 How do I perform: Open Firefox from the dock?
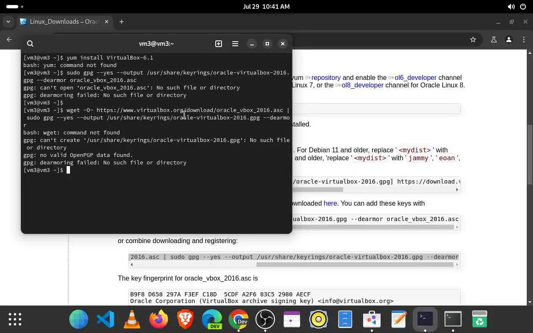159,319
